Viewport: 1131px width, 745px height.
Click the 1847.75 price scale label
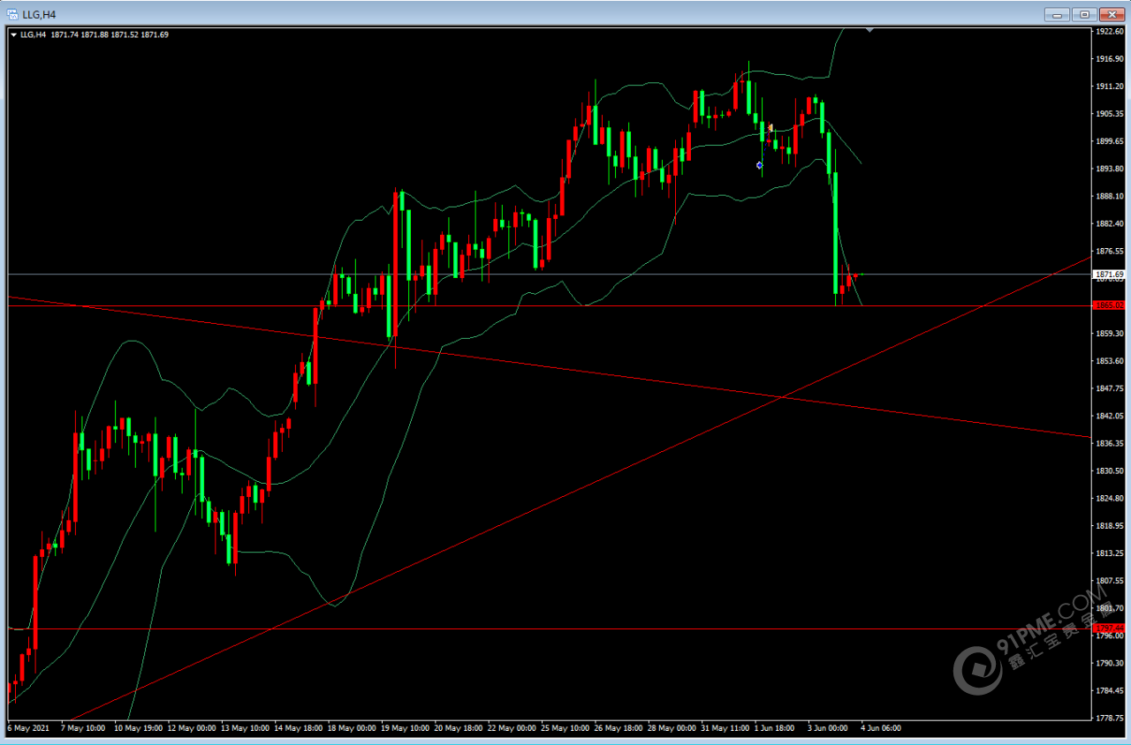[x=1109, y=388]
